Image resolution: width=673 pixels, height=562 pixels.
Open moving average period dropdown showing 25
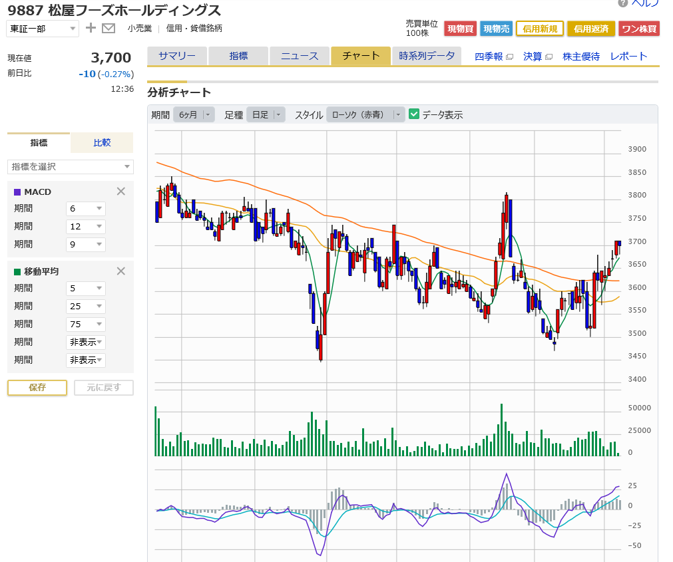(x=86, y=307)
